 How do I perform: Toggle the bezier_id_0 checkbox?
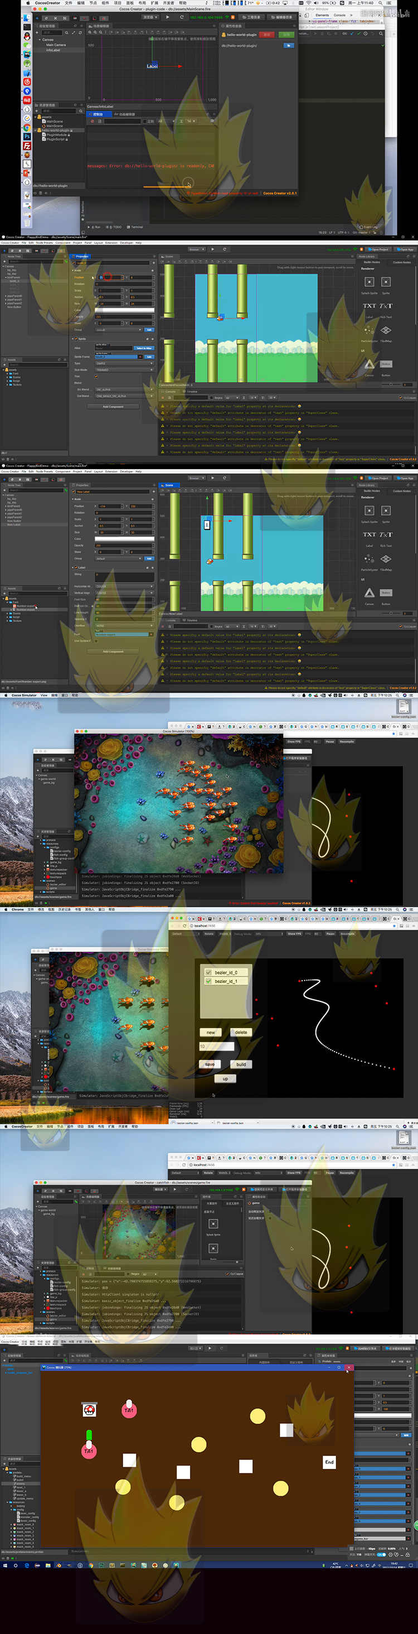tap(208, 972)
